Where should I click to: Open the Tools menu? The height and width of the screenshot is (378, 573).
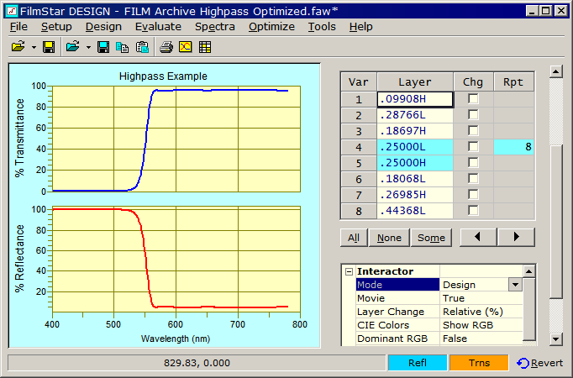[x=322, y=27]
